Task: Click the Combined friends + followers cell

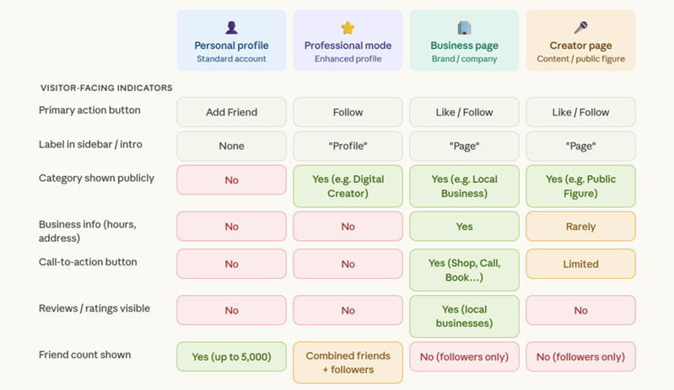Action: click(x=348, y=362)
